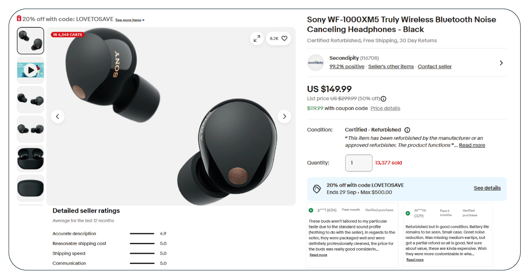Play the product video thumbnail
The width and height of the screenshot is (529, 279).
click(30, 70)
